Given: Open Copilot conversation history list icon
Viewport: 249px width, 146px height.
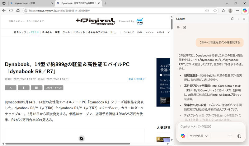Looking at the screenshot, I should (178, 27).
